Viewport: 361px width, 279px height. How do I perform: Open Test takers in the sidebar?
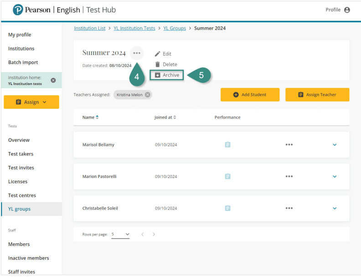coord(21,154)
